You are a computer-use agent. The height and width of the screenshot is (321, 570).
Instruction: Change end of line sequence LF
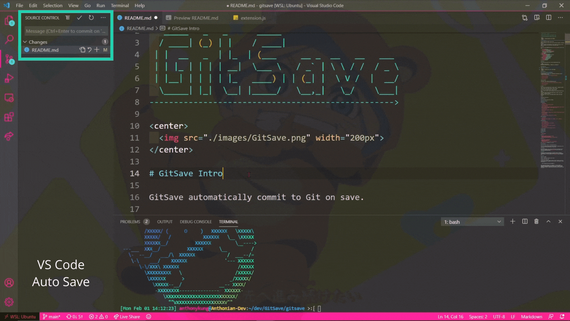pyautogui.click(x=513, y=317)
